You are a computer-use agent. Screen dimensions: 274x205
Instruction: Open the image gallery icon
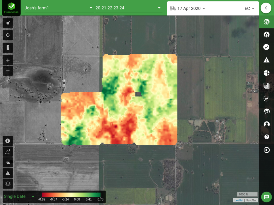click(x=267, y=86)
